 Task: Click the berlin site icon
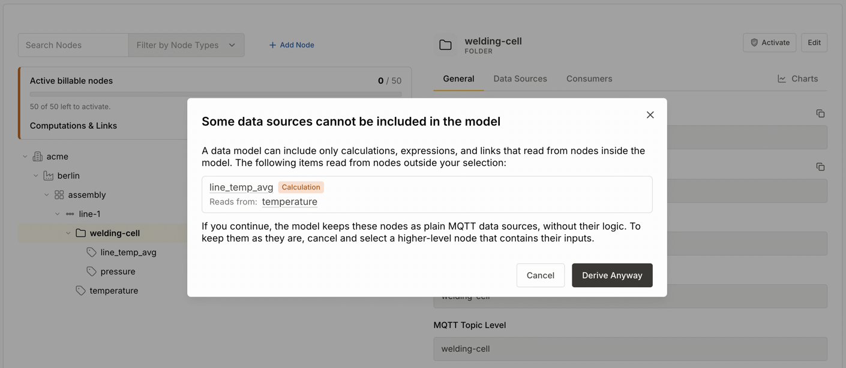pyautogui.click(x=49, y=176)
